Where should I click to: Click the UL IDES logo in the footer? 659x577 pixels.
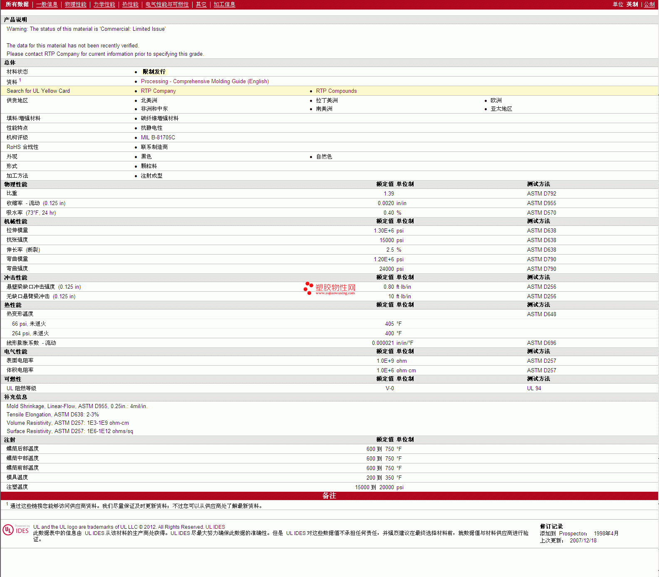click(16, 530)
